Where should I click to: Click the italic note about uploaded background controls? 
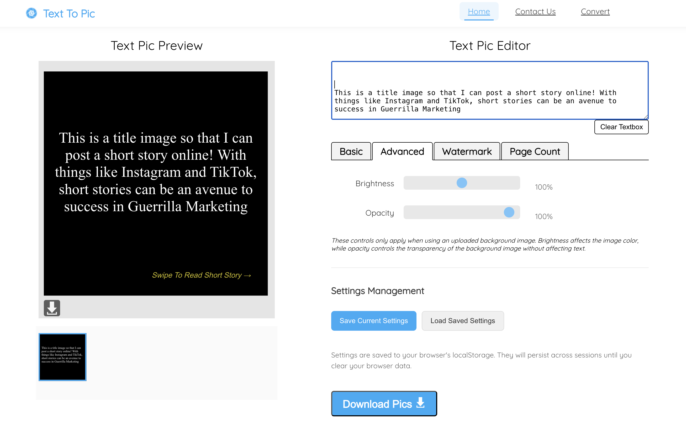pos(485,245)
